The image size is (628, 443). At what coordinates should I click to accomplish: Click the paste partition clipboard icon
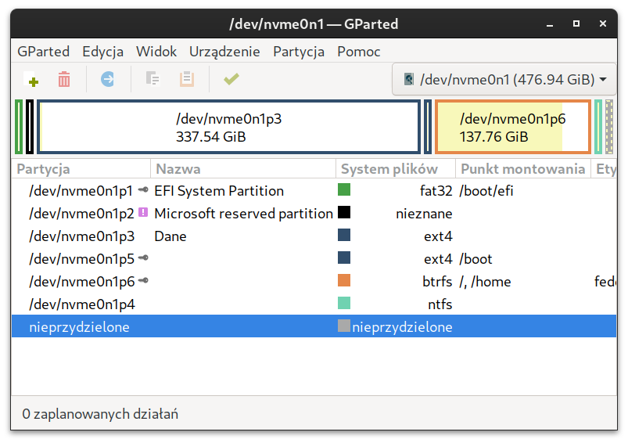pos(186,79)
